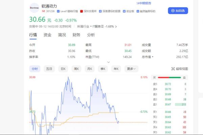
Task: Click the company logo avatar of 软通动力
Action: [x=34, y=8]
